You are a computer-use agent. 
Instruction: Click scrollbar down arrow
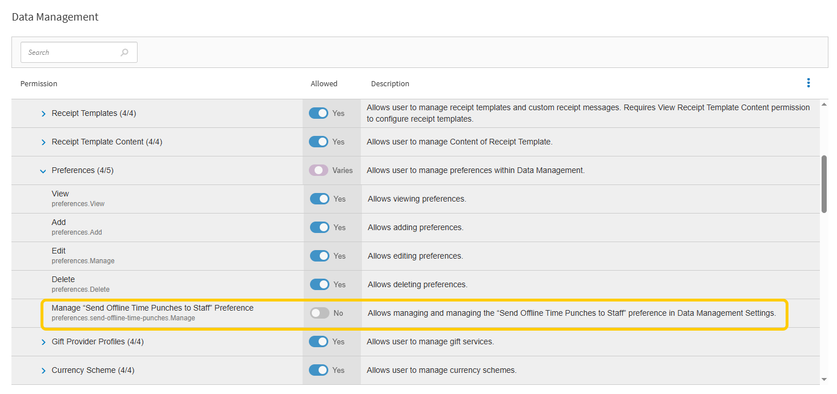tap(823, 379)
